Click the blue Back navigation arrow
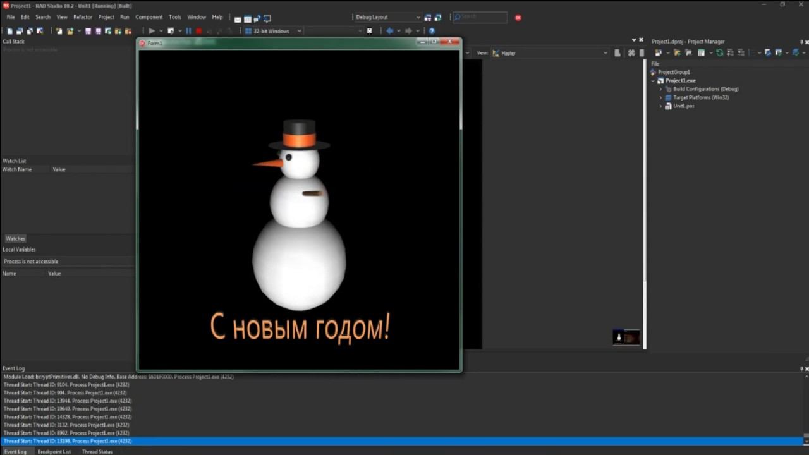Screen dimensions: 809x455 coord(390,31)
